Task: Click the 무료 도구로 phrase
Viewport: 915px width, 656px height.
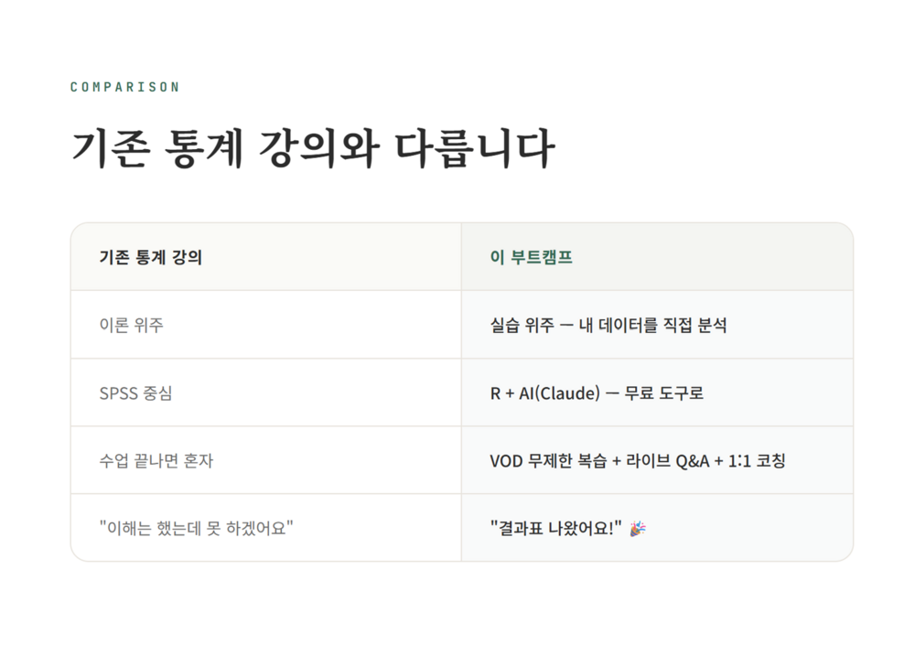Action: (x=663, y=393)
